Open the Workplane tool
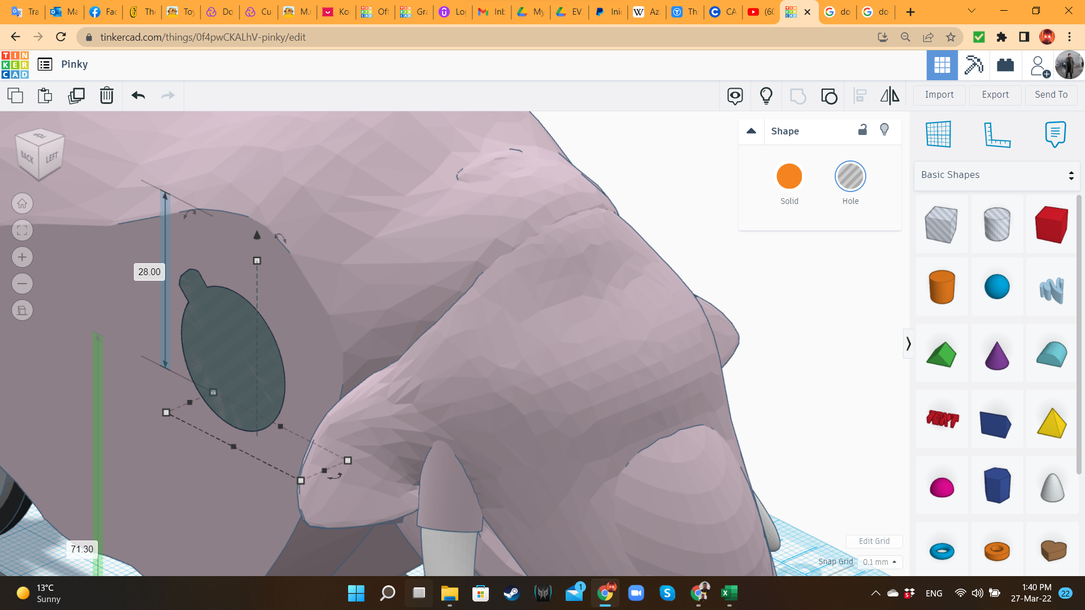Viewport: 1085px width, 610px height. tap(939, 134)
